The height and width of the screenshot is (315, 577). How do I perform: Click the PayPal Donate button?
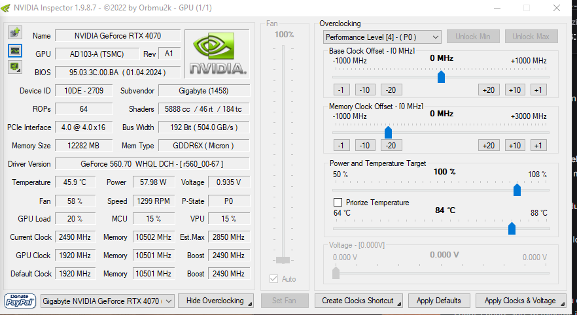pyautogui.click(x=20, y=301)
